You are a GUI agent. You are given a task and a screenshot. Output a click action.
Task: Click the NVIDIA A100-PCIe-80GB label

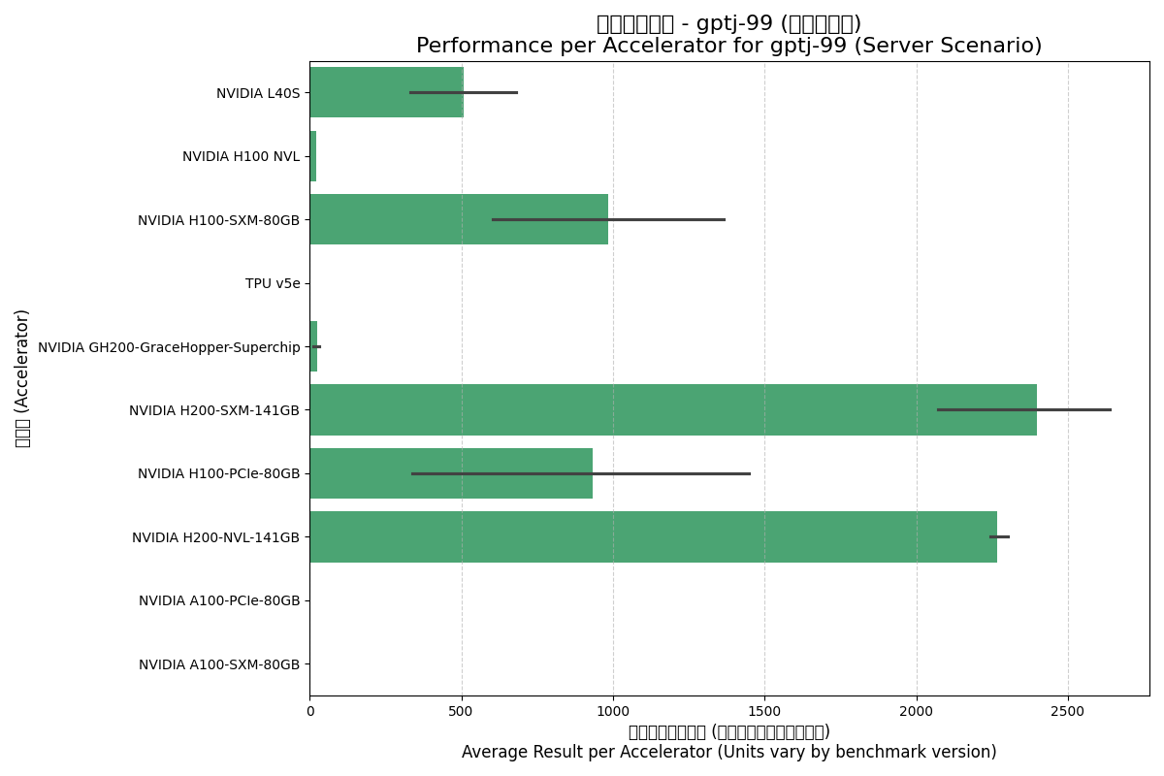pyautogui.click(x=219, y=598)
